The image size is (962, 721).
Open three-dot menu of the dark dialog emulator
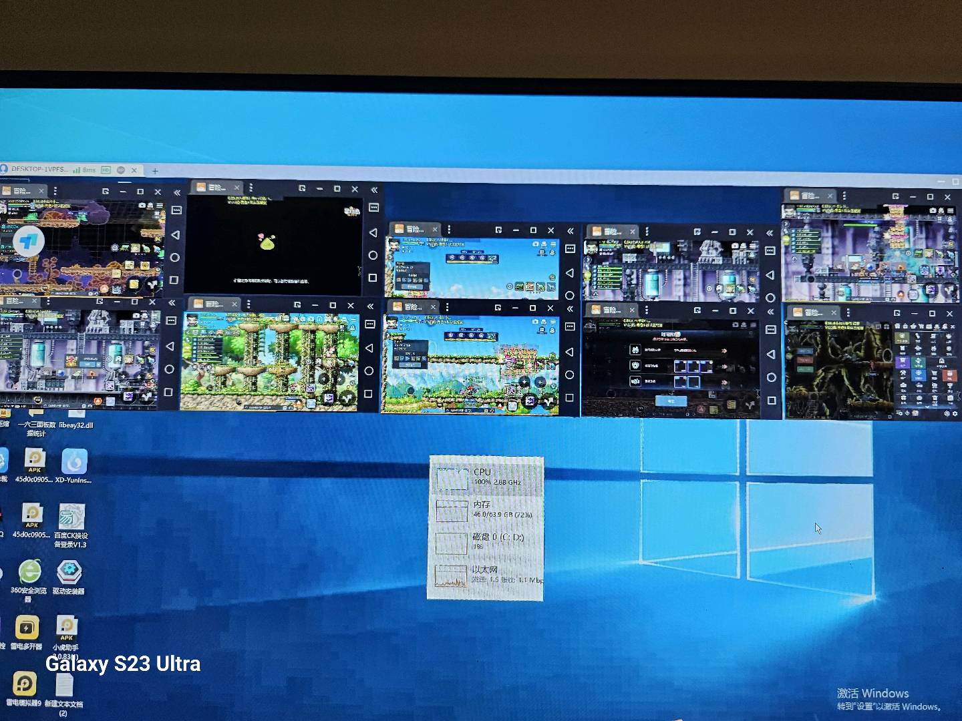(x=646, y=310)
